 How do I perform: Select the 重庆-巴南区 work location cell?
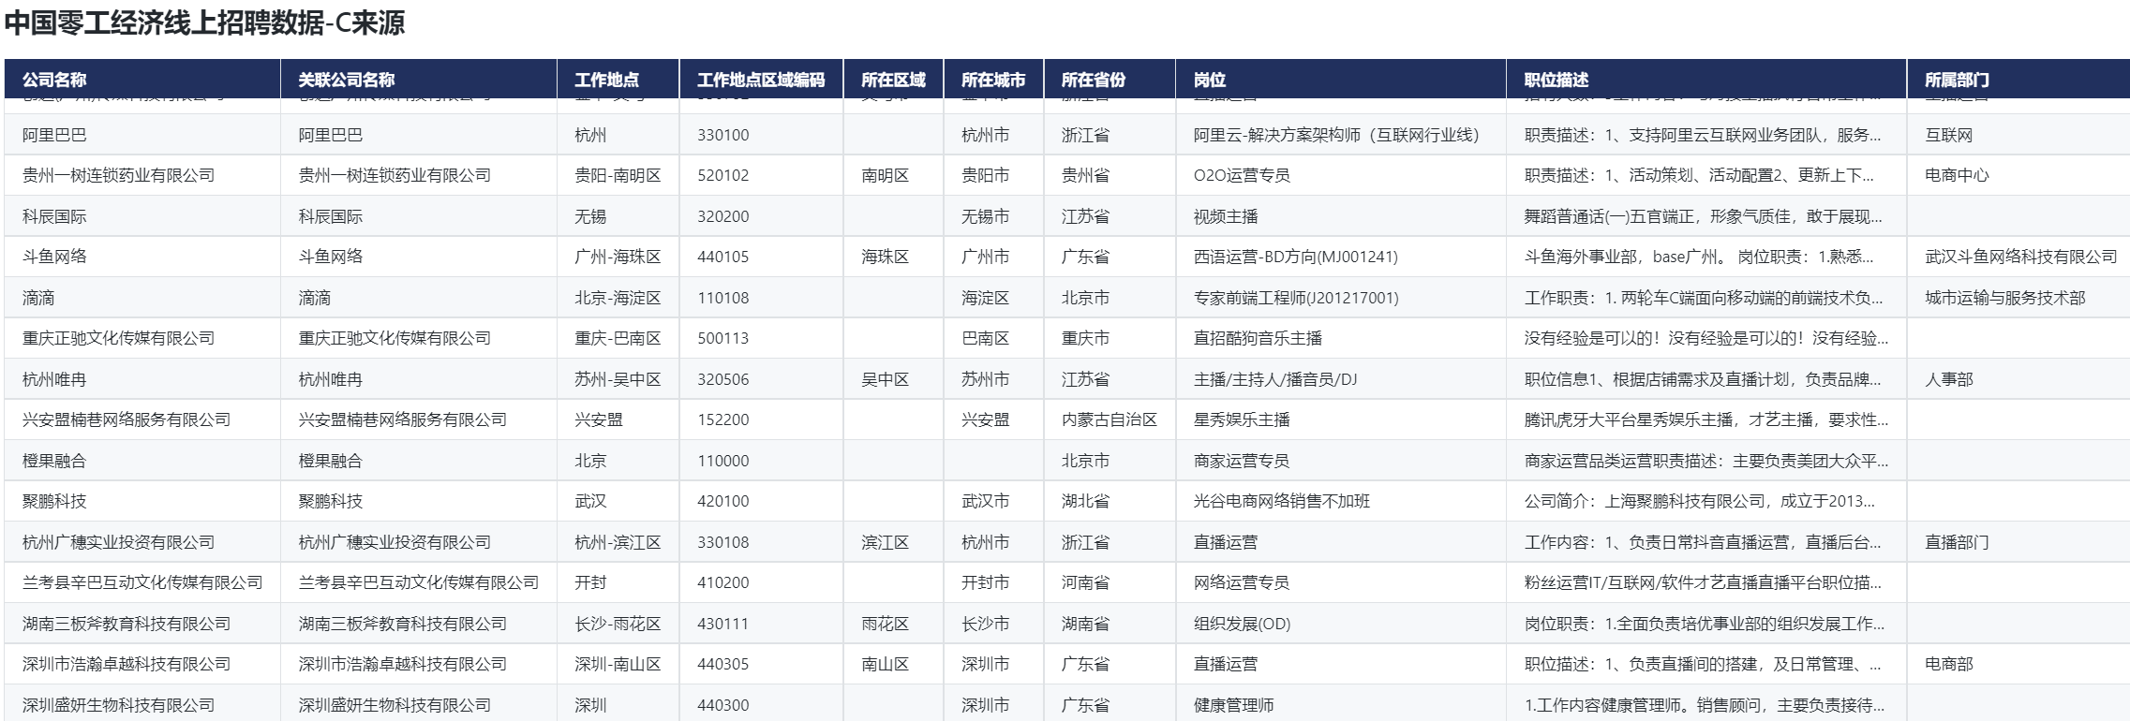point(618,338)
